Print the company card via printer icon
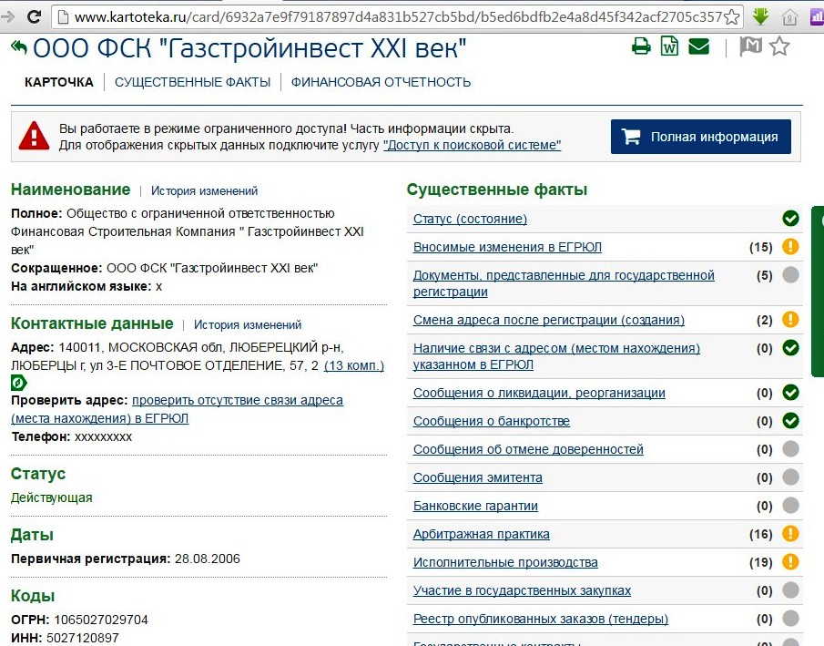This screenshot has width=824, height=646. click(641, 46)
